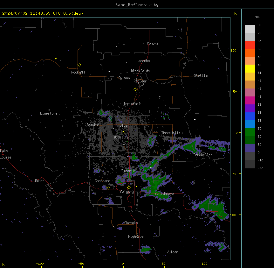Pick the purple 36-39 dBZ legend swatch
Viewport: 274px width, 268px height.
[x=250, y=109]
